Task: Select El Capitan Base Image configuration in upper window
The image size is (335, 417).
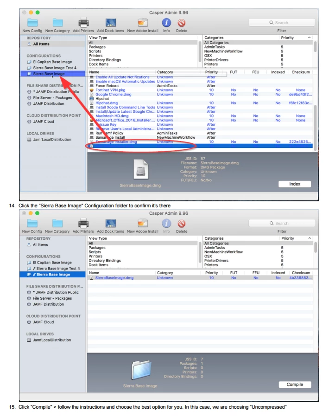Action: pyautogui.click(x=52, y=62)
